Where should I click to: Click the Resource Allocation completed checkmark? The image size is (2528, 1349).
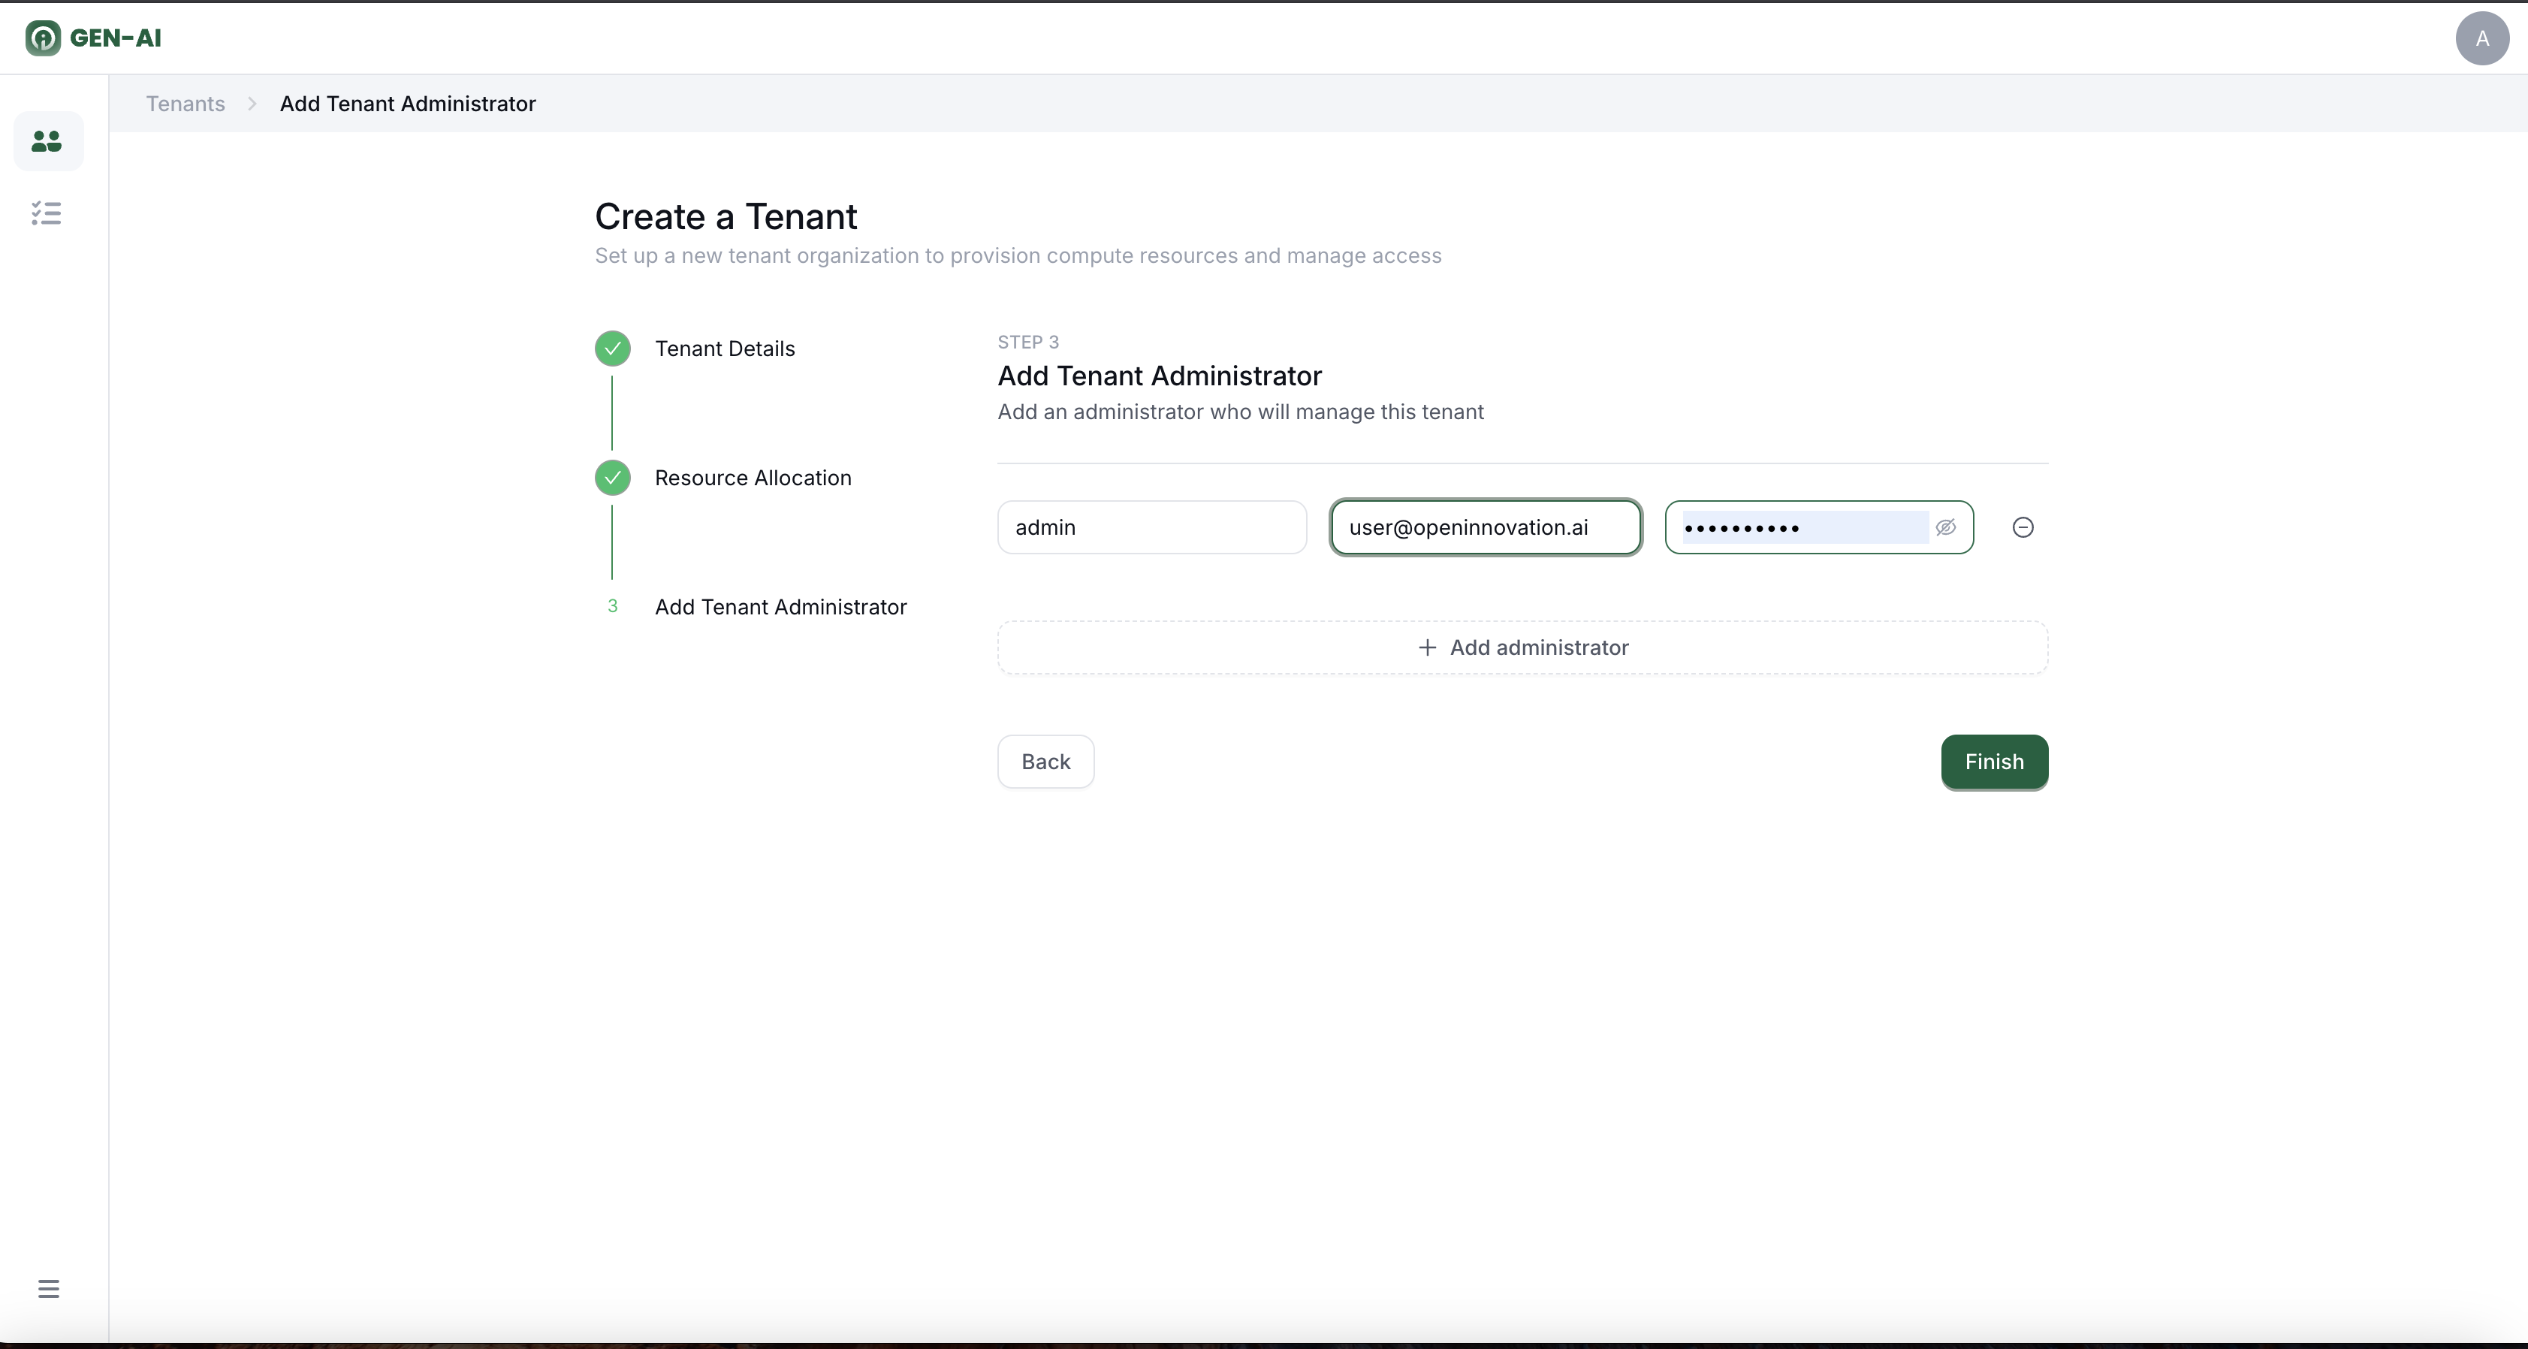pyautogui.click(x=612, y=478)
